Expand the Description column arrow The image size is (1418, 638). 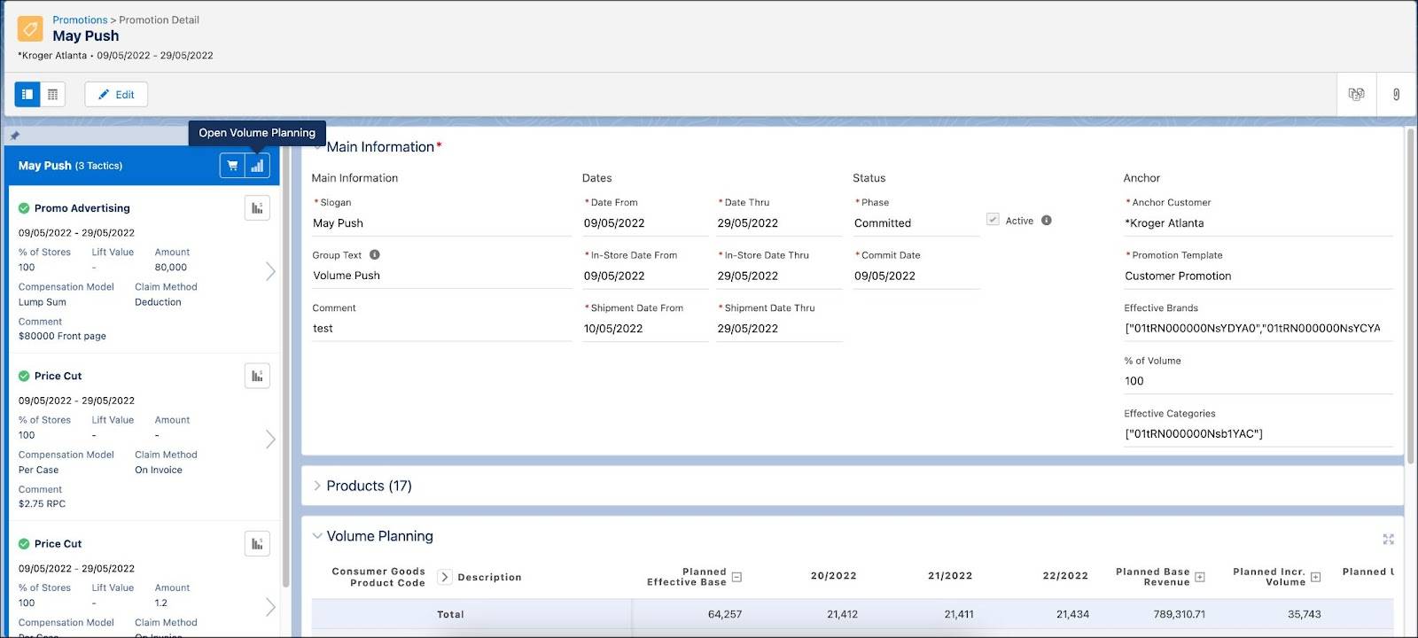click(x=445, y=577)
